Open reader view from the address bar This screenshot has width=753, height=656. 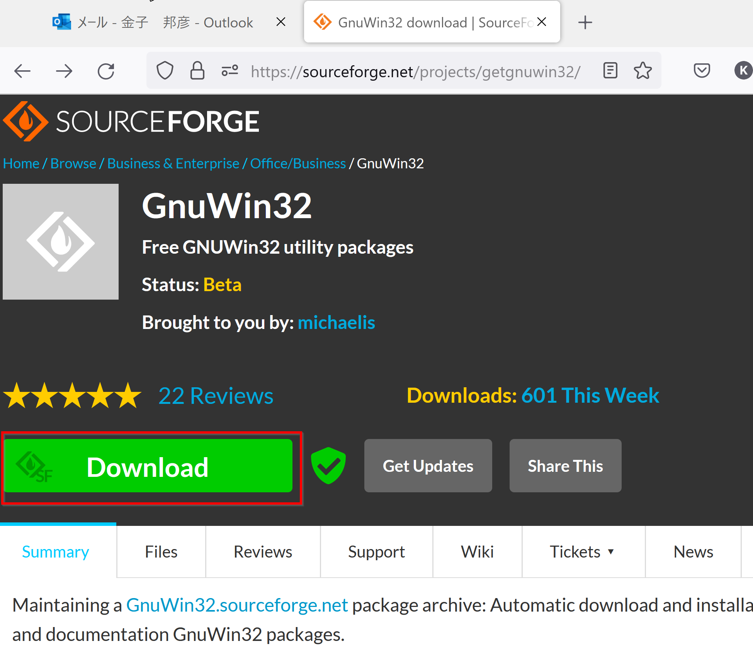(610, 70)
